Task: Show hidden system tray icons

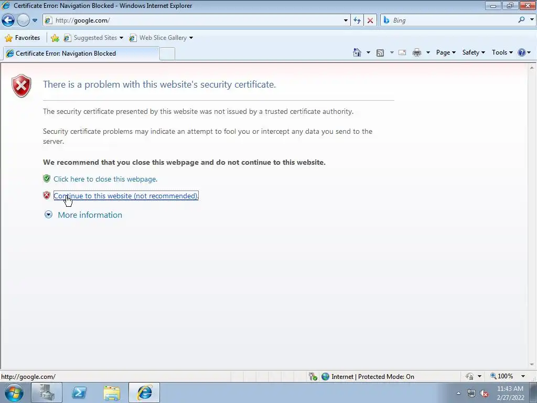Action: [458, 393]
